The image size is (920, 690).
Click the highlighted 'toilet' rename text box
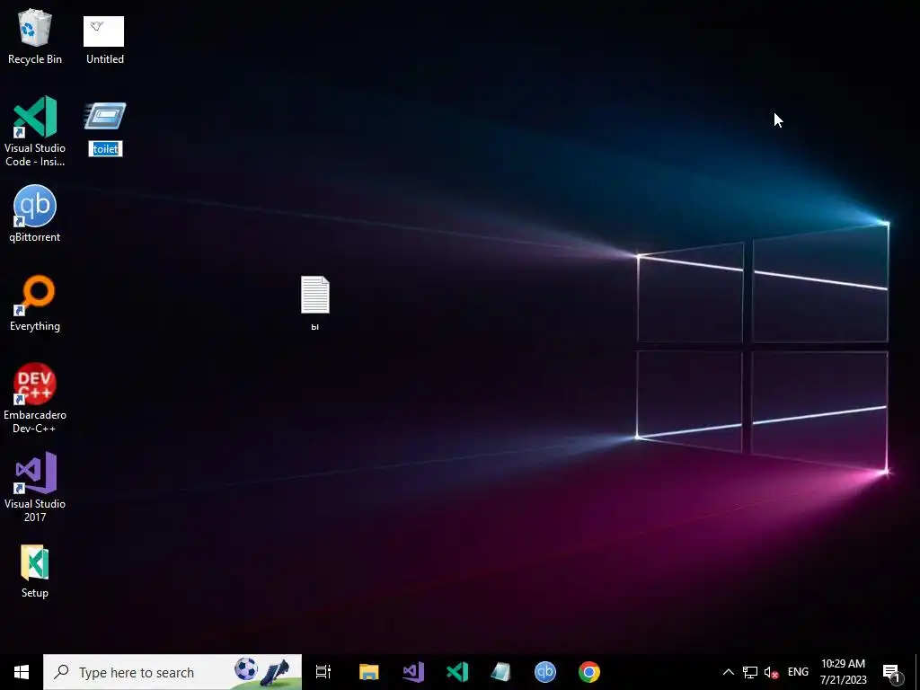coord(106,149)
